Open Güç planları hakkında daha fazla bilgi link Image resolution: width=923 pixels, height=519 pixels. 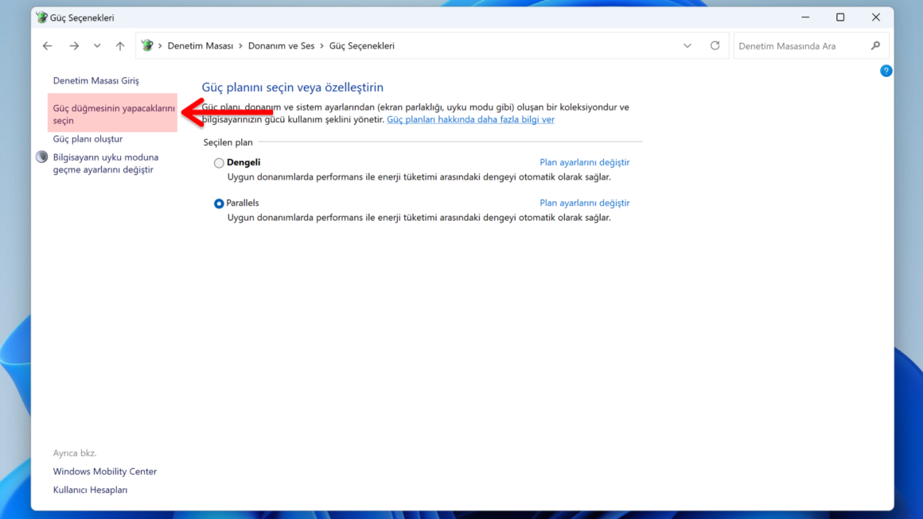coord(470,119)
